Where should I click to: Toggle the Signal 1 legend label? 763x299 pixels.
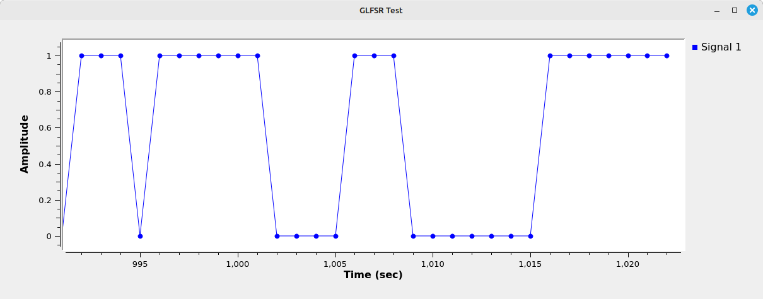[x=721, y=47]
